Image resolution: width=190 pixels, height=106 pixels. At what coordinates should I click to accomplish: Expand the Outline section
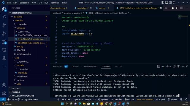click(29, 88)
